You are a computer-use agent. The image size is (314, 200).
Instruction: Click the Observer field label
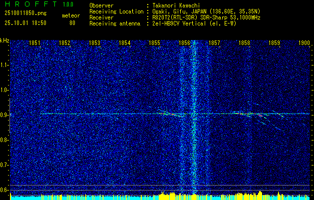101,5
